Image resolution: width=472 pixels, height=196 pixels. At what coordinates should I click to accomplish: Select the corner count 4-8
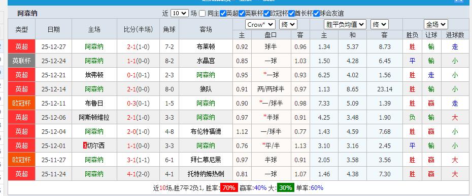(169, 131)
